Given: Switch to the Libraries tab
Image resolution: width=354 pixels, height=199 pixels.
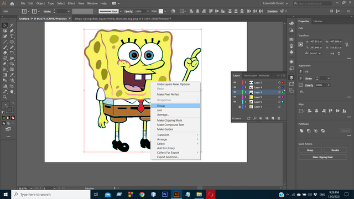Looking at the screenshot, I should (x=317, y=21).
